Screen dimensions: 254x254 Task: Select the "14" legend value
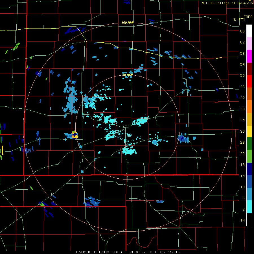(242, 176)
